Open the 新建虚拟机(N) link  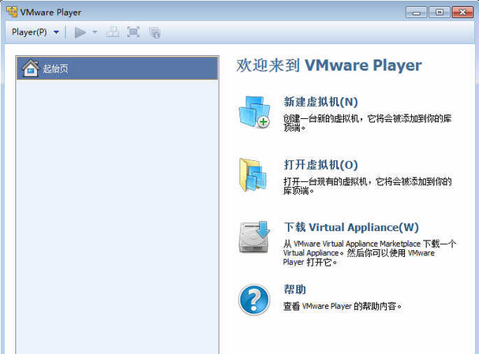coord(320,102)
